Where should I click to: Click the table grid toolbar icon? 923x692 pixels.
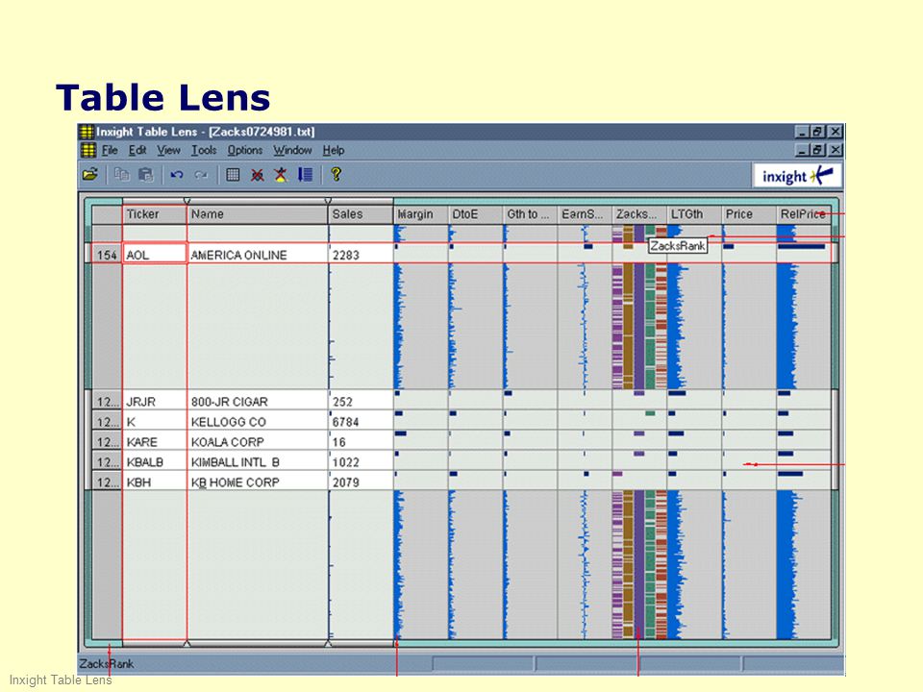(233, 174)
